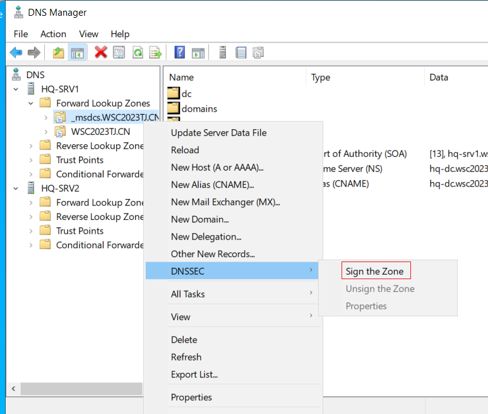Click the Export List toolbar icon
This screenshot has width=488, height=414.
tap(155, 52)
